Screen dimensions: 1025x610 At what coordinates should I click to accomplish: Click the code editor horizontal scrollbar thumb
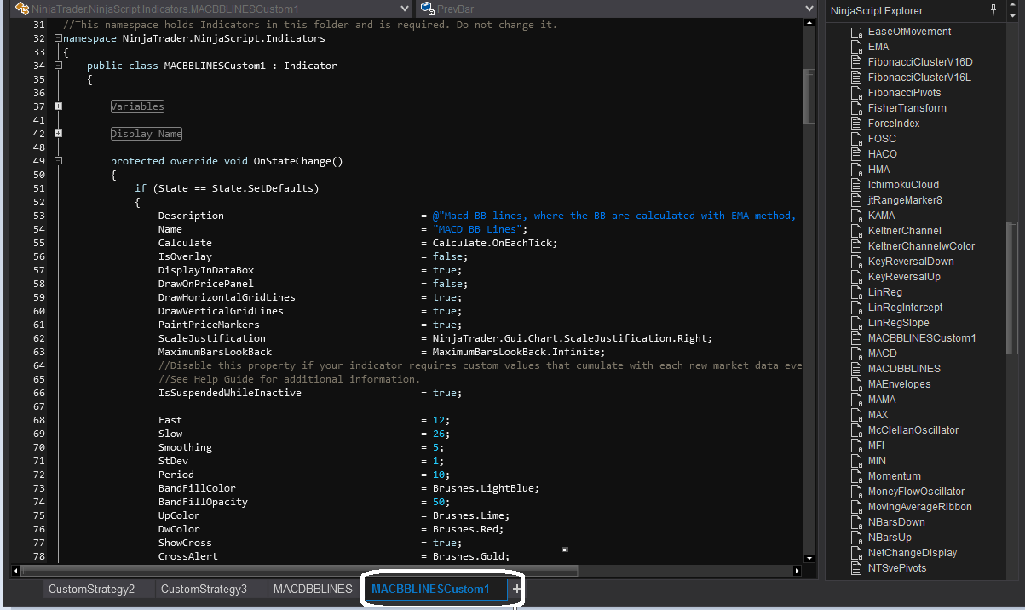[299, 570]
